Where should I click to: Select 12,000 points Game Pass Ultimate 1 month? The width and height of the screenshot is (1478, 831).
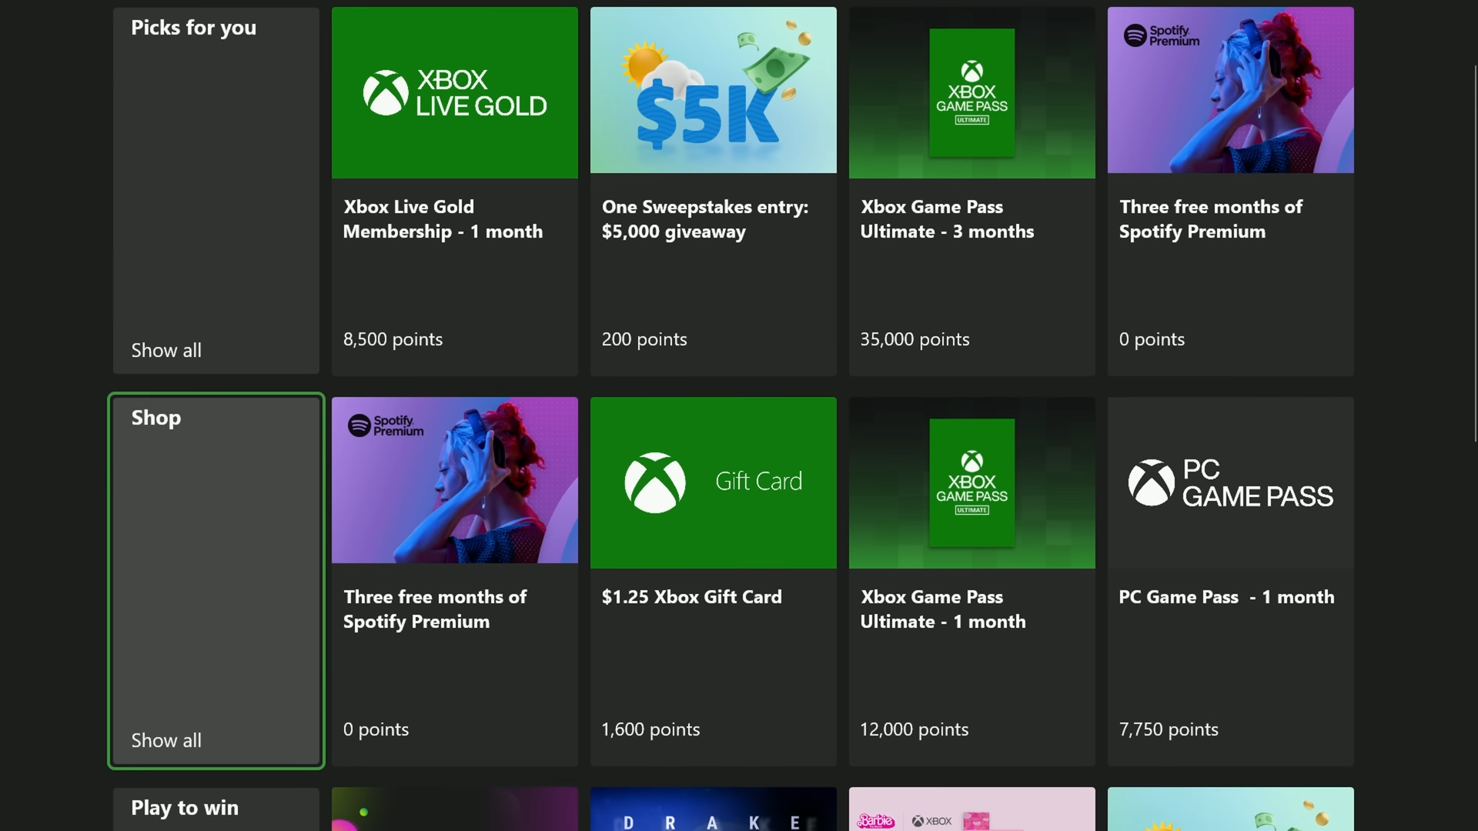(914, 729)
